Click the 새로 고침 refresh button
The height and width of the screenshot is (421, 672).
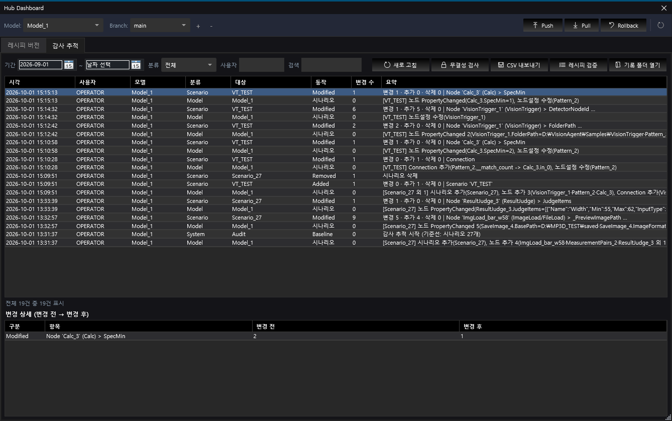(x=400, y=65)
